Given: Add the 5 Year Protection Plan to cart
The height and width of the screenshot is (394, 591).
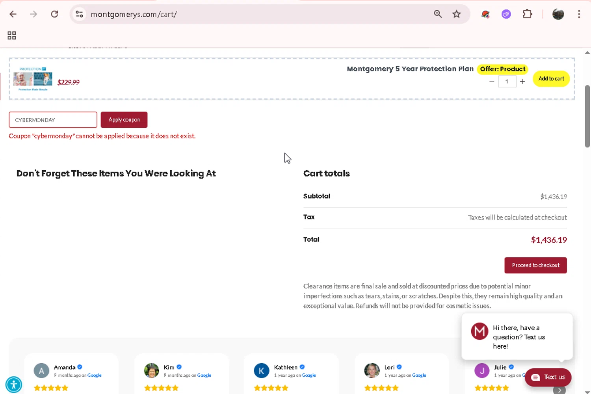Looking at the screenshot, I should click(x=551, y=79).
